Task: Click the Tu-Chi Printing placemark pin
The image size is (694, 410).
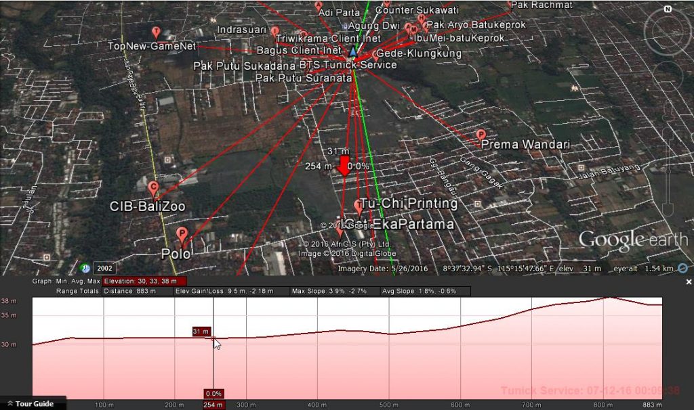Action: tap(359, 207)
